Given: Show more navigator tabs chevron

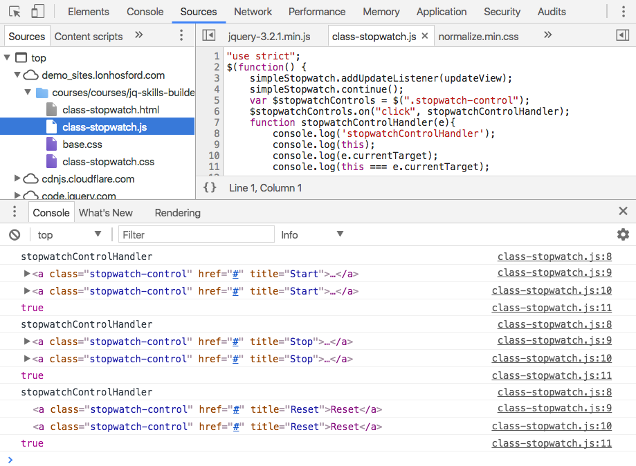Looking at the screenshot, I should [138, 35].
